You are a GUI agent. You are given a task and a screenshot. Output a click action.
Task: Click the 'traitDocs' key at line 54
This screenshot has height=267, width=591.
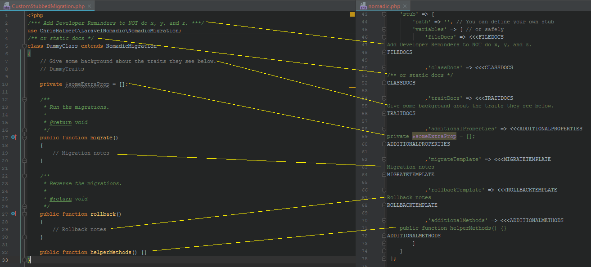click(445, 98)
